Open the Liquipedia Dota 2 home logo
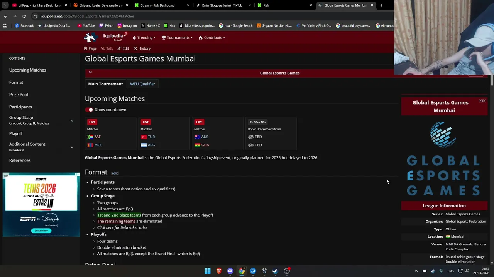The height and width of the screenshot is (277, 494). tap(91, 37)
